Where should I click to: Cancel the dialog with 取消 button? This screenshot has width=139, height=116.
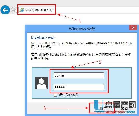(x=124, y=108)
